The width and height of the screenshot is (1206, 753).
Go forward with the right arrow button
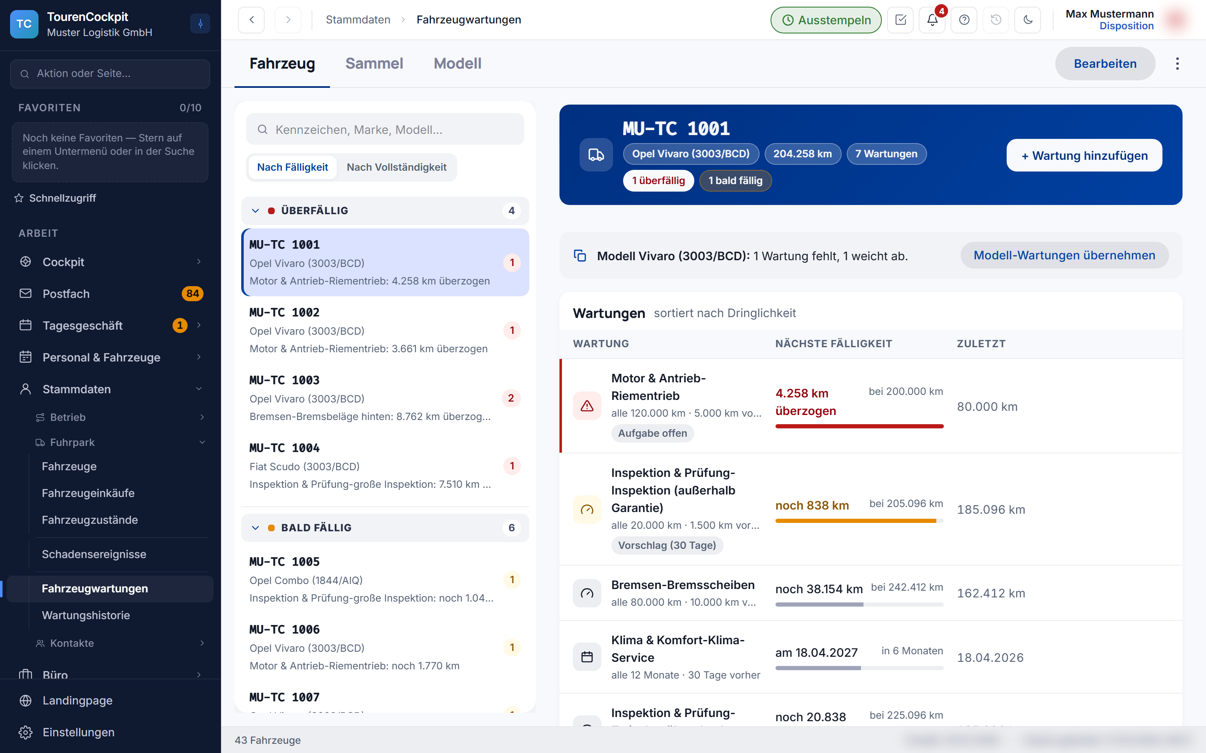pos(288,20)
